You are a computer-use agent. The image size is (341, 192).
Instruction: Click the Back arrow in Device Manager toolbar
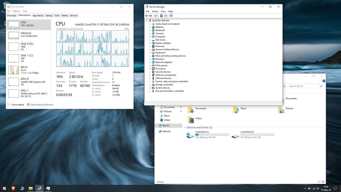147,16
